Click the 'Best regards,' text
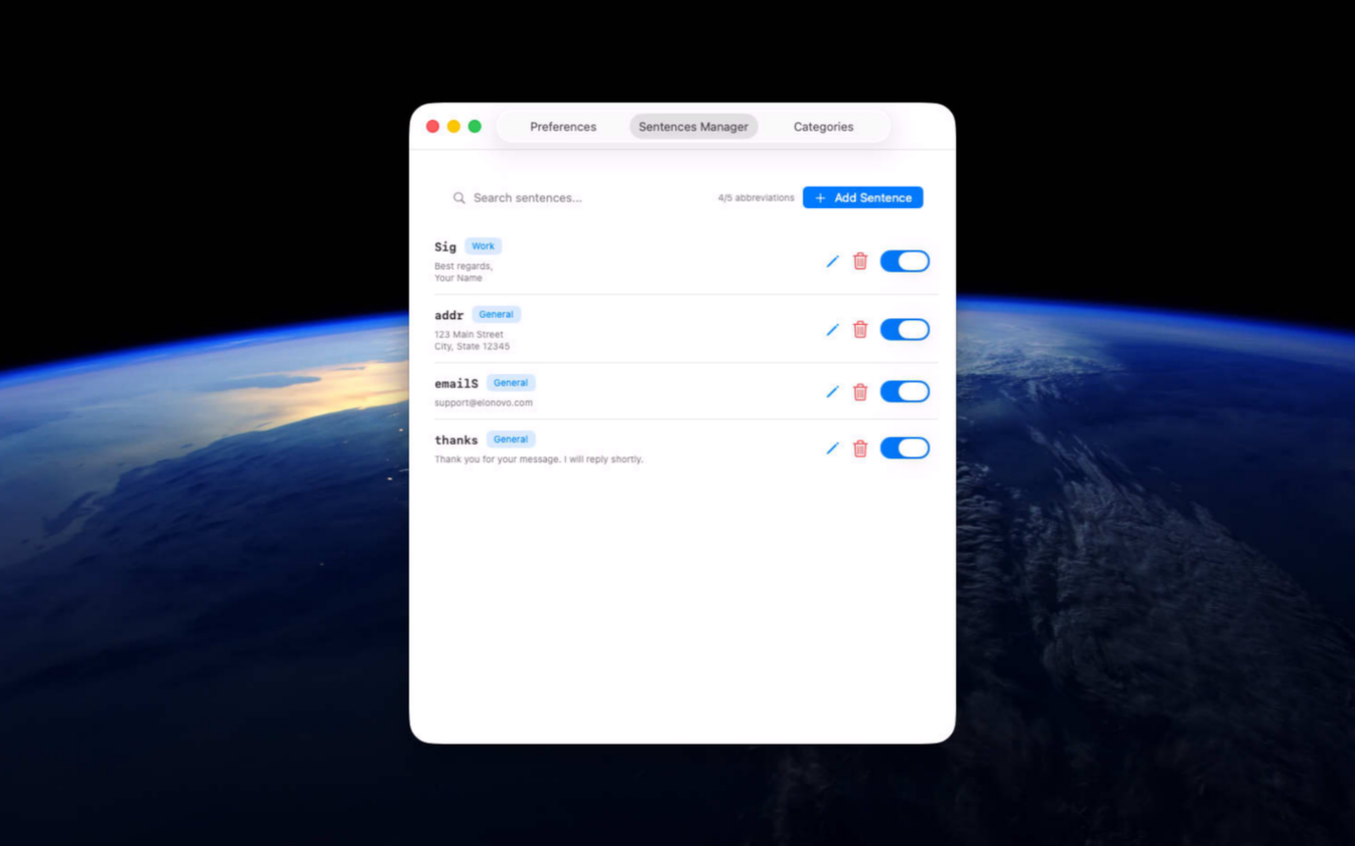Screen dimensions: 1355x846 tap(463, 266)
